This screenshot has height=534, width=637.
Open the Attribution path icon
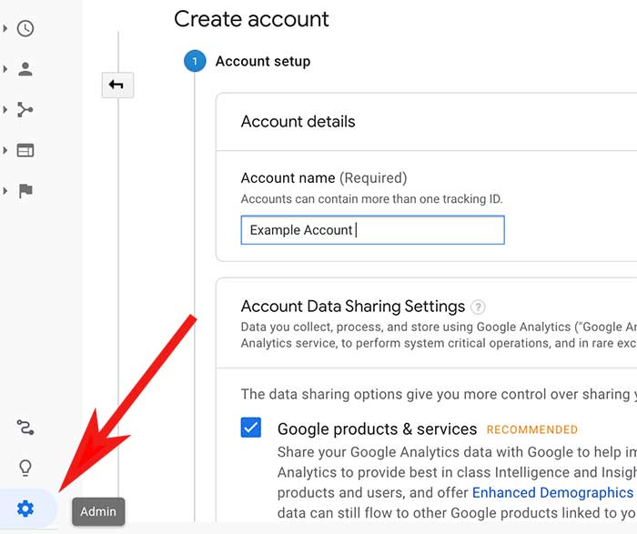coord(25,428)
